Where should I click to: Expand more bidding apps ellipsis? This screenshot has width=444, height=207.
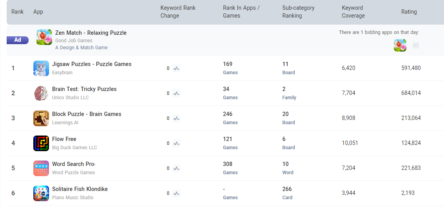[x=416, y=45]
